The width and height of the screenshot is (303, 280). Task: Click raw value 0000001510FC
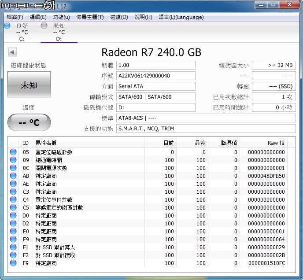[267, 263]
